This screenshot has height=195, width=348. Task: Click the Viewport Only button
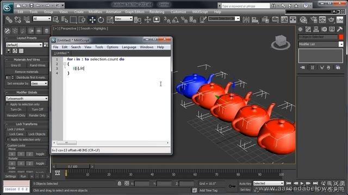(16, 115)
